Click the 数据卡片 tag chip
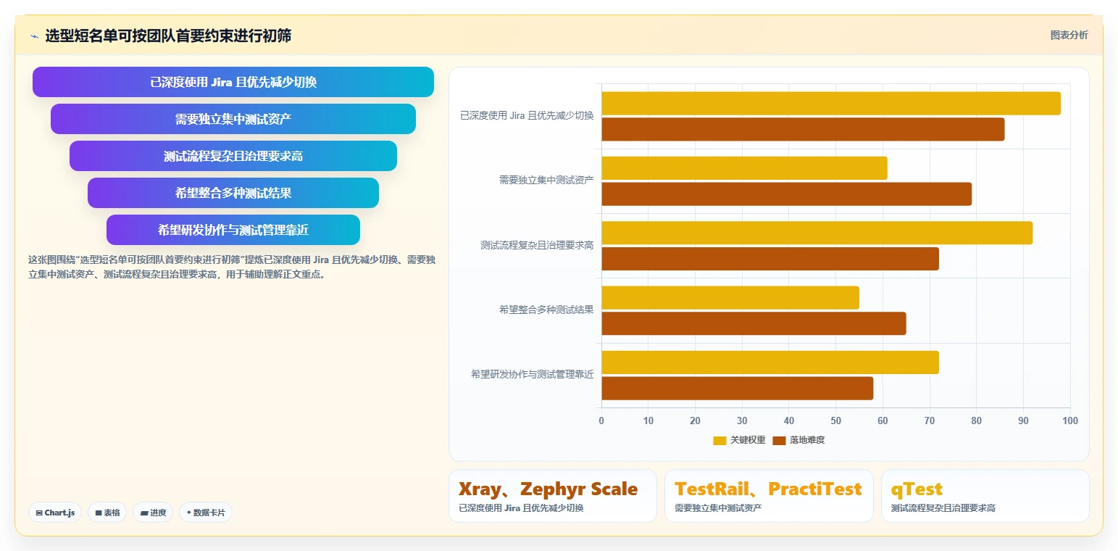 pyautogui.click(x=206, y=513)
